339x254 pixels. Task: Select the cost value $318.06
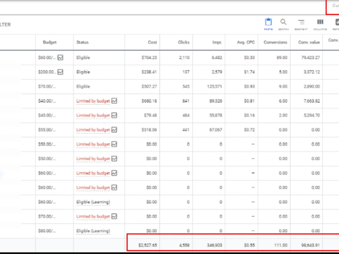149,130
